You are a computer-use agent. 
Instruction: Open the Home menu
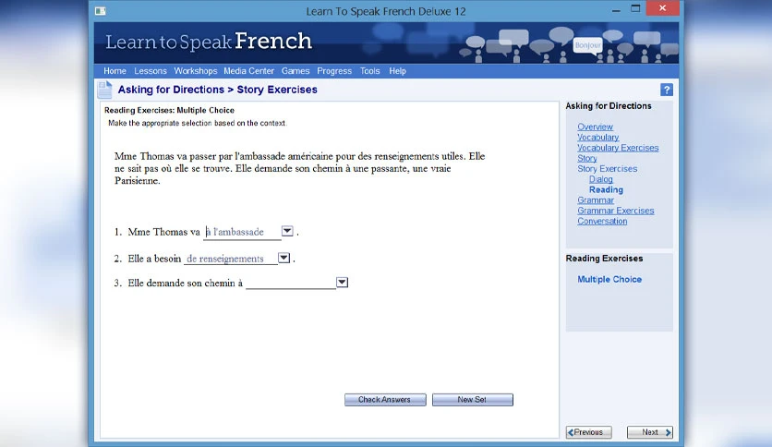tap(115, 71)
